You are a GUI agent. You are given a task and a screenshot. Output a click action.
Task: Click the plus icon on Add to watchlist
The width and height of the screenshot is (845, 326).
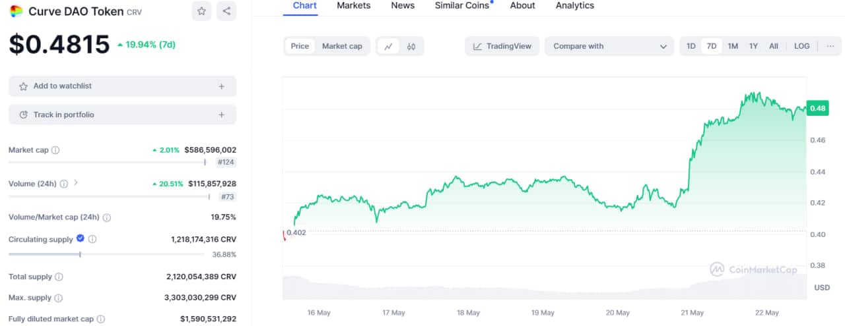pyautogui.click(x=221, y=86)
